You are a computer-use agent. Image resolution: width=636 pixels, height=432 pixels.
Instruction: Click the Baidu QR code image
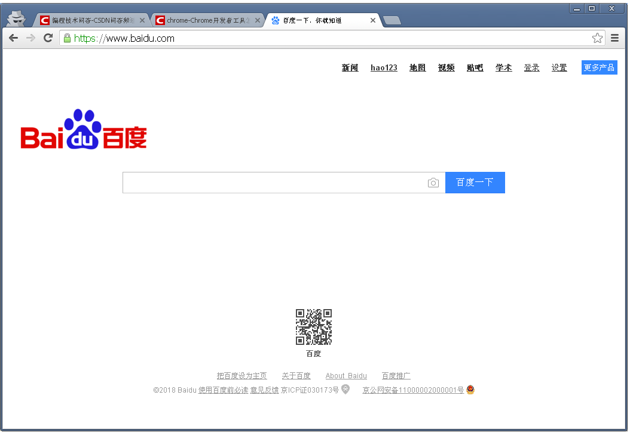point(314,327)
